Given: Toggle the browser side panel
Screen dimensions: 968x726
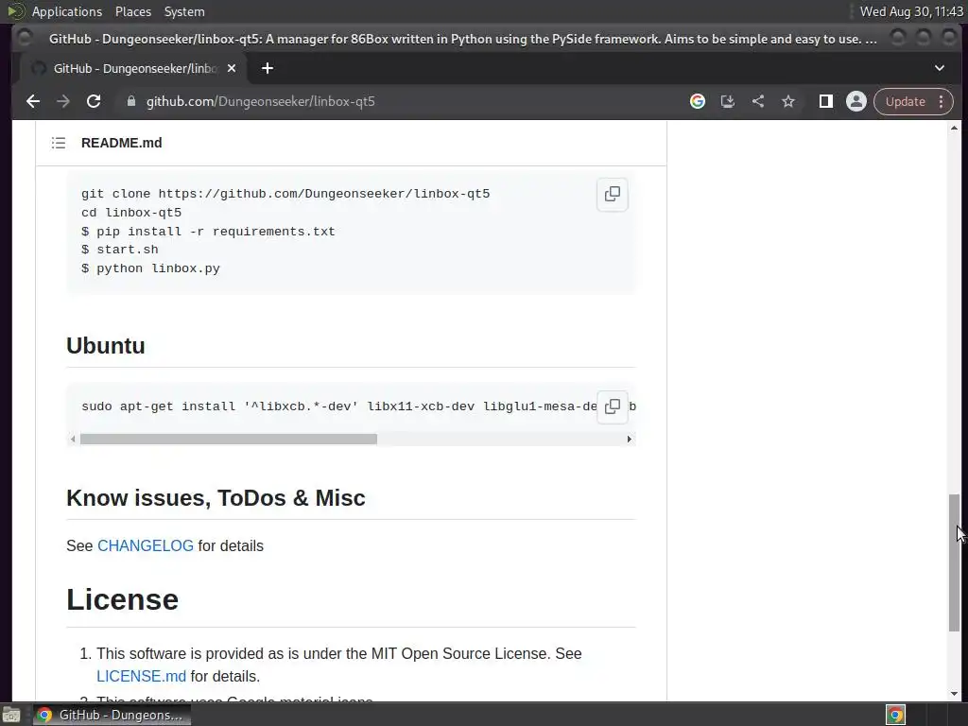Looking at the screenshot, I should (826, 101).
